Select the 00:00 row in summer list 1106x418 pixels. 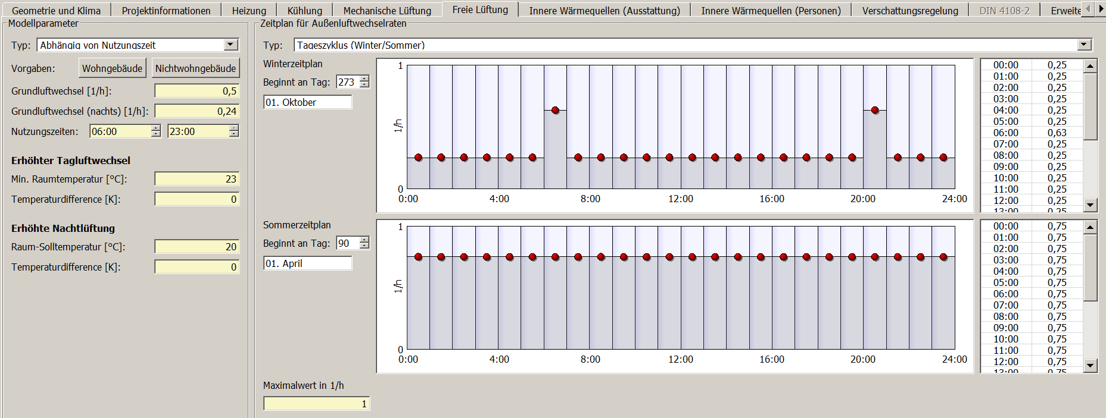pyautogui.click(x=1032, y=226)
